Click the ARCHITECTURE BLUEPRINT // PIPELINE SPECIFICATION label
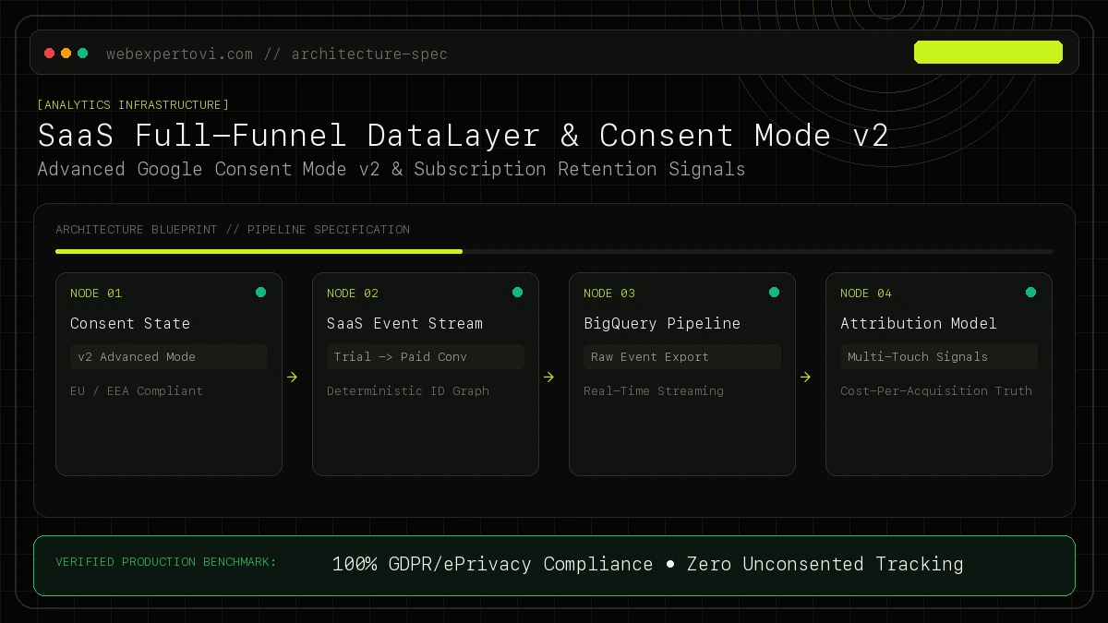 (233, 229)
